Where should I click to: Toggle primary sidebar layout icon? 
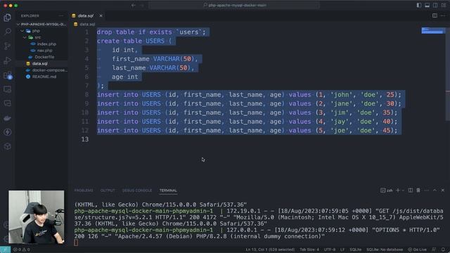tap(419, 5)
